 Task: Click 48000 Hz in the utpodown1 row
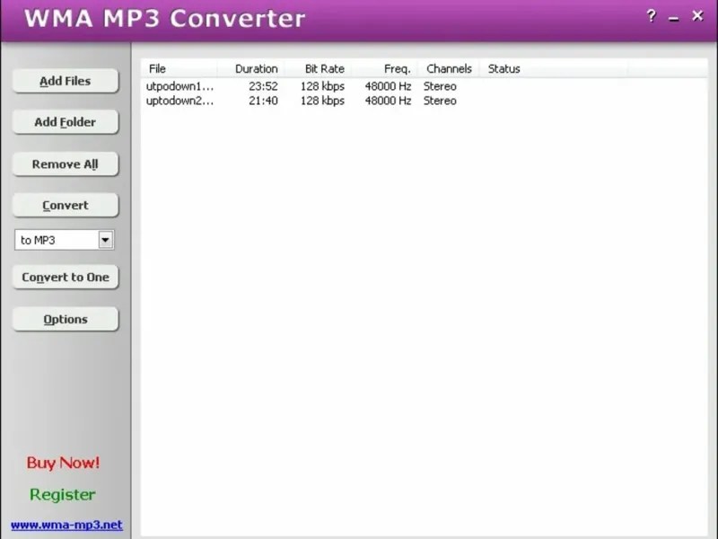click(x=388, y=86)
